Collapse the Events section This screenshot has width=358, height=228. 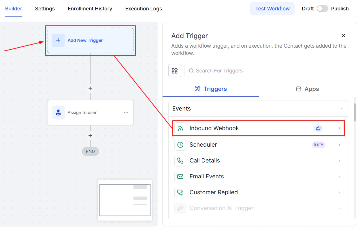click(341, 108)
